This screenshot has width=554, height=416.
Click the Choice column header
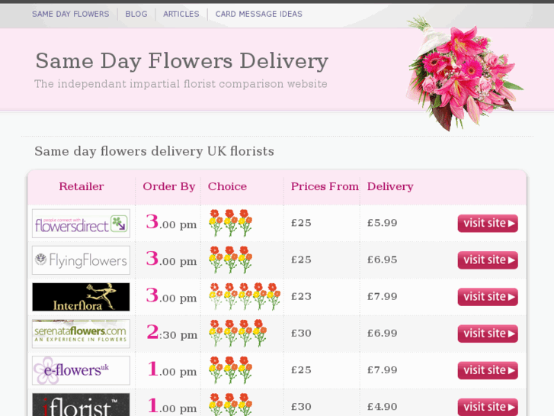[227, 186]
